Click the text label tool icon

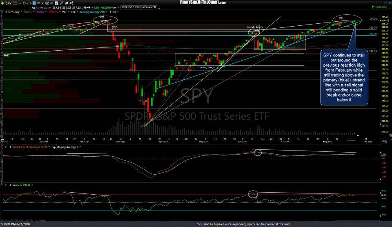(x=47, y=3)
